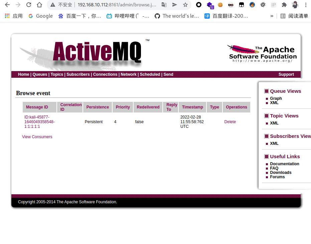Open the apps grid bookmark
The image size is (311, 244).
tap(13, 16)
